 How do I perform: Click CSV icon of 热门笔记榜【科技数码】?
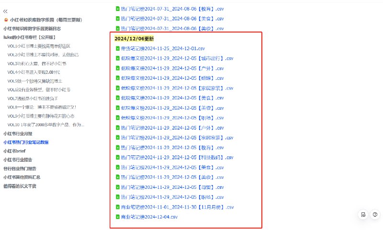coord(117,158)
